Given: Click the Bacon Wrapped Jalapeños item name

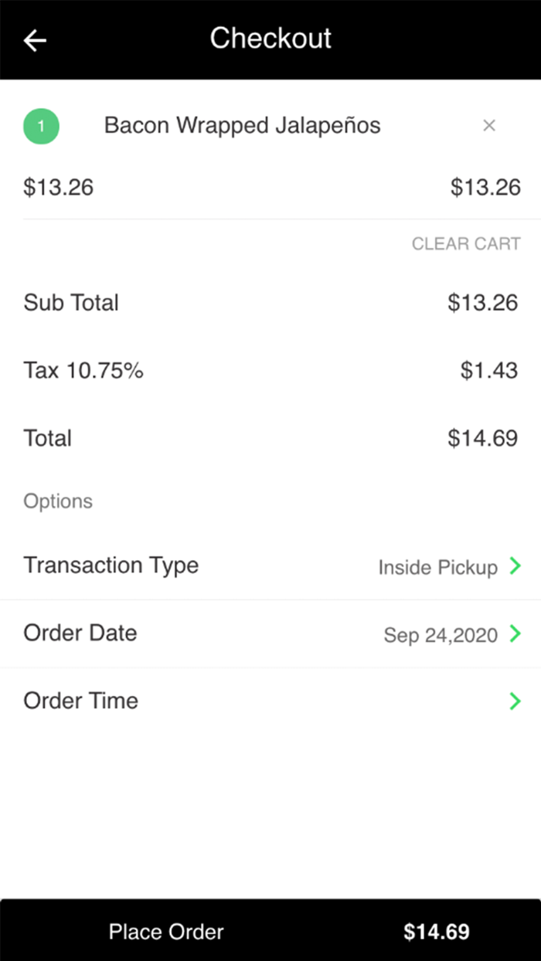Looking at the screenshot, I should pos(242,126).
